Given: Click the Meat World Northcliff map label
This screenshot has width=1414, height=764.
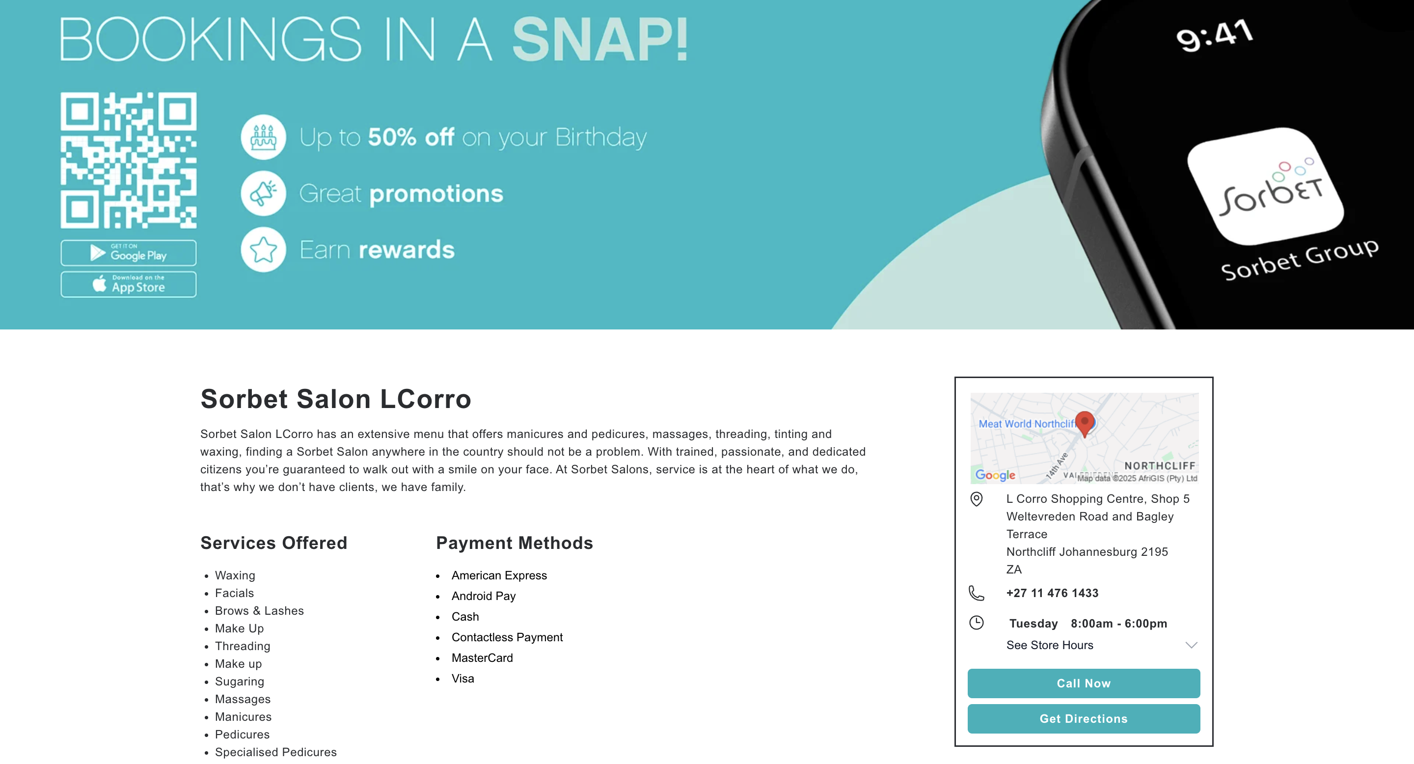Looking at the screenshot, I should [x=1025, y=424].
